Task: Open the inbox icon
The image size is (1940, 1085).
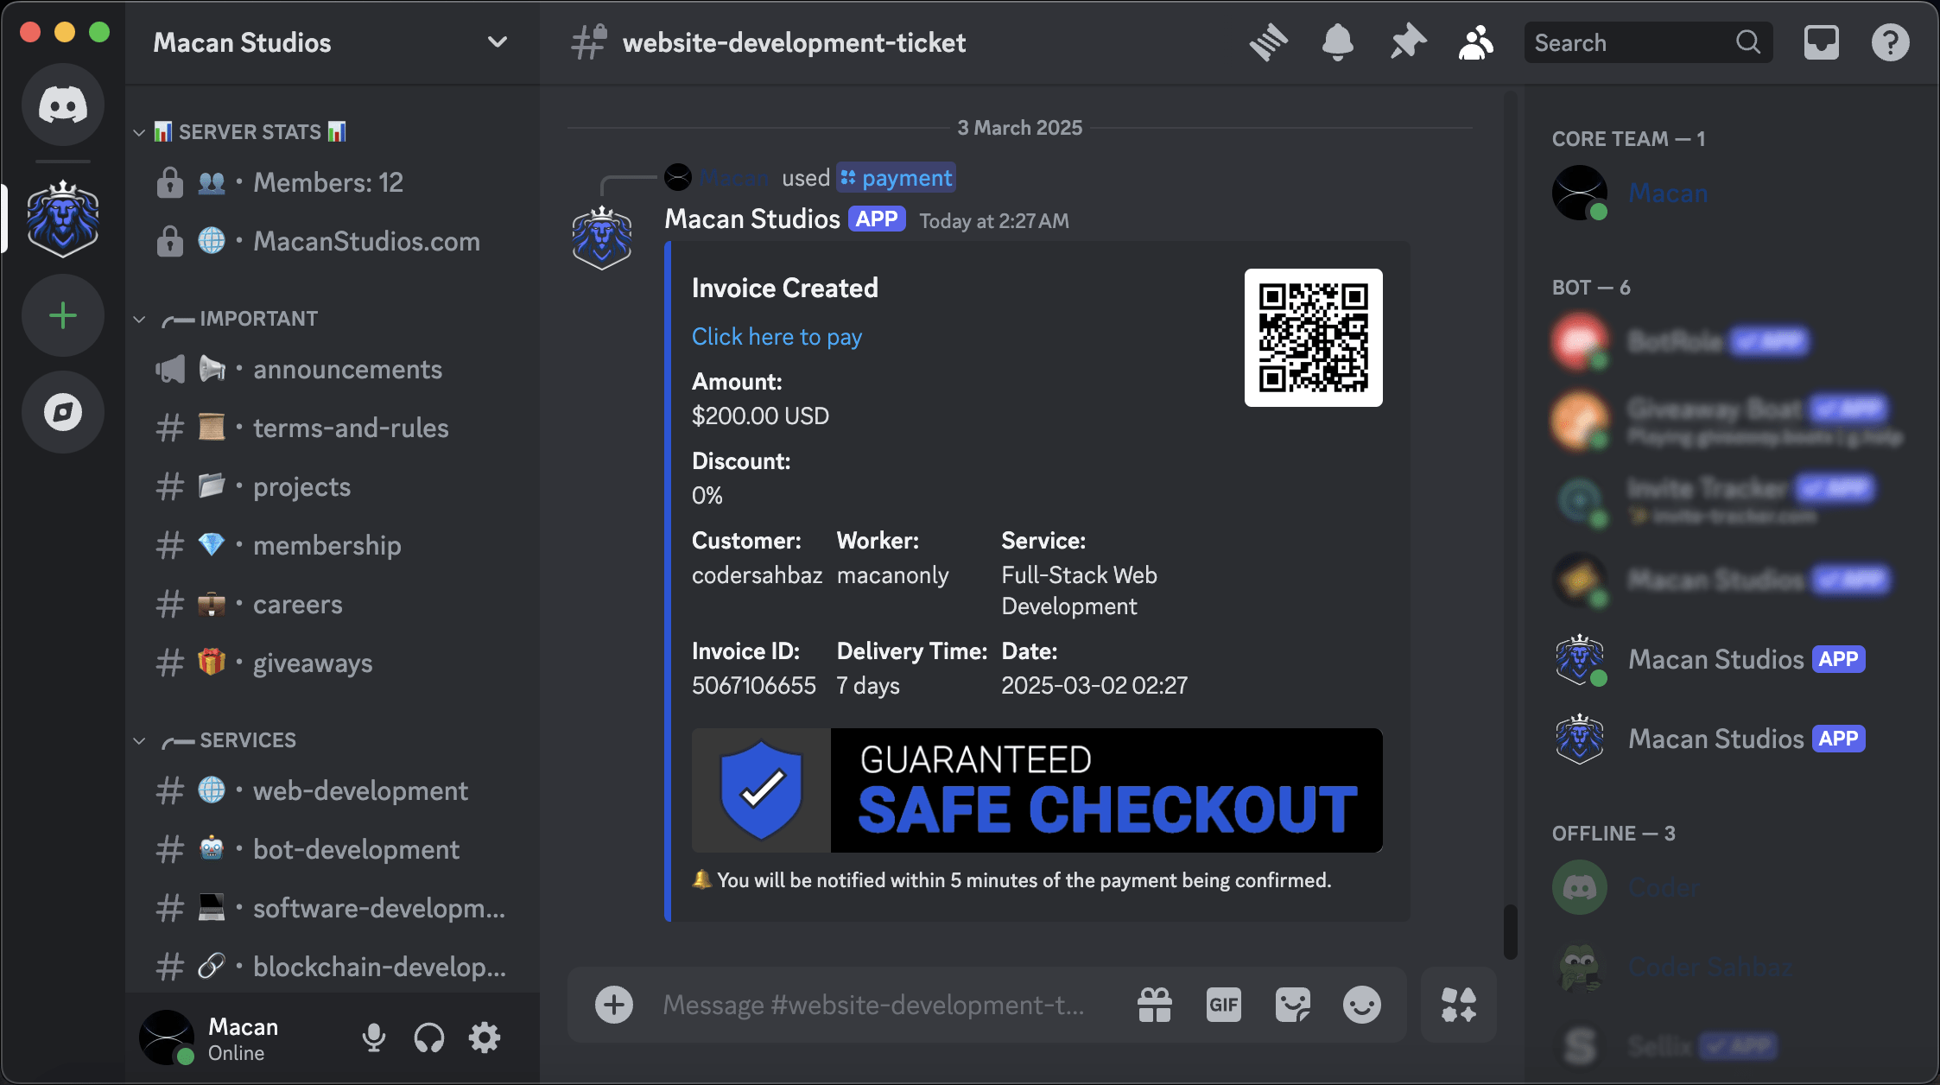Action: coord(1821,42)
